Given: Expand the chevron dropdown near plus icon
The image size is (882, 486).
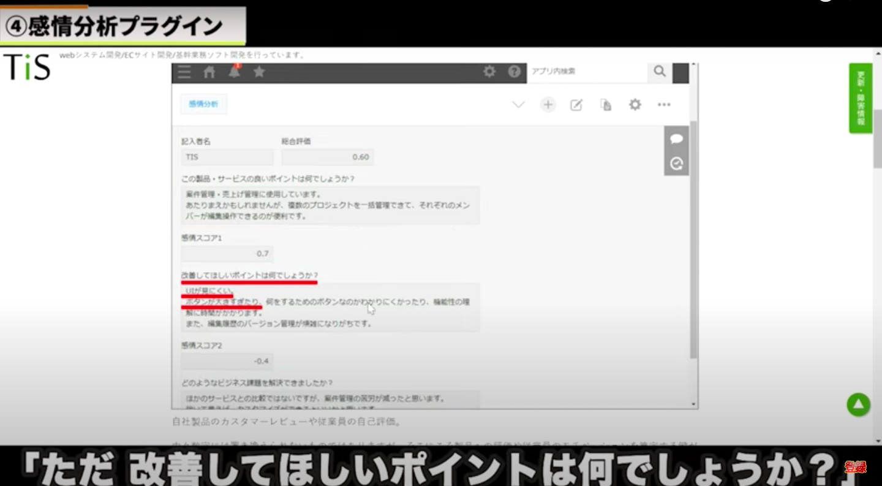Looking at the screenshot, I should click(x=518, y=105).
